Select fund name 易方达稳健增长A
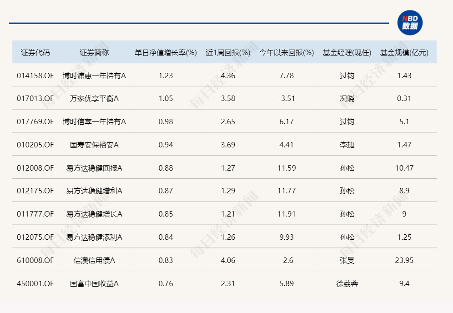The width and height of the screenshot is (453, 313). coord(94,214)
